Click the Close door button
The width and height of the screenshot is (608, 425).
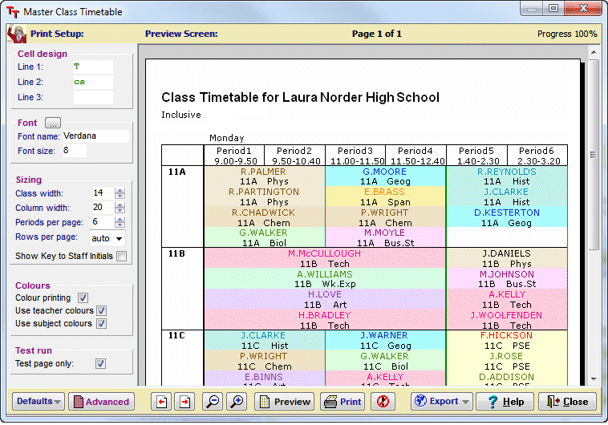pyautogui.click(x=568, y=402)
